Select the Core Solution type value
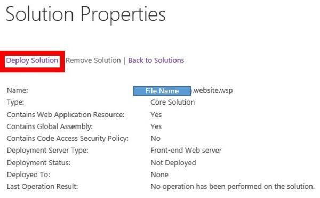The height and width of the screenshot is (198, 320). [173, 102]
